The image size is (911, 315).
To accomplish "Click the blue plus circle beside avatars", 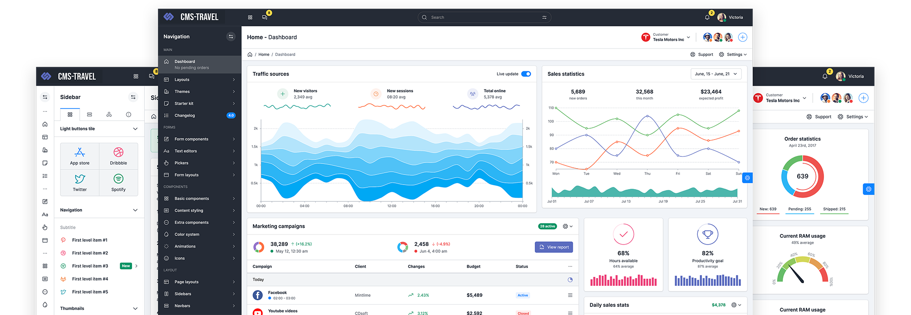I will point(742,37).
